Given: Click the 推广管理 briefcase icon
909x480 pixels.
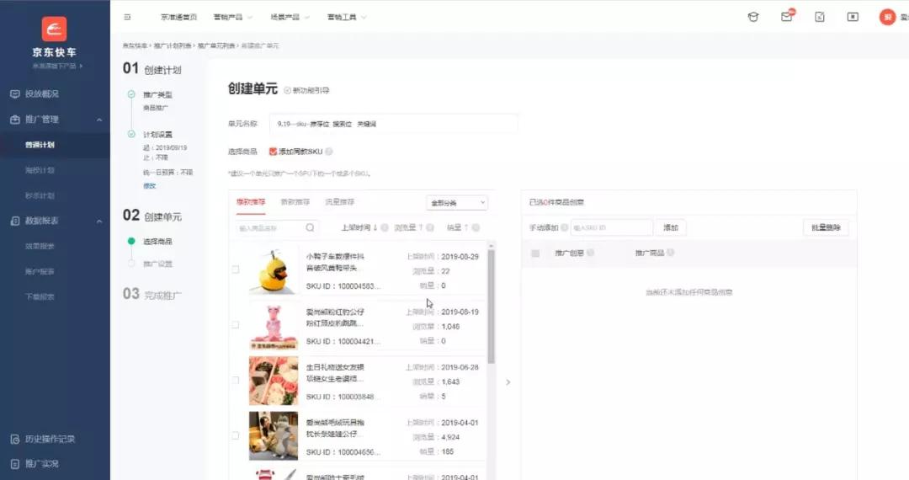Looking at the screenshot, I should pos(15,120).
